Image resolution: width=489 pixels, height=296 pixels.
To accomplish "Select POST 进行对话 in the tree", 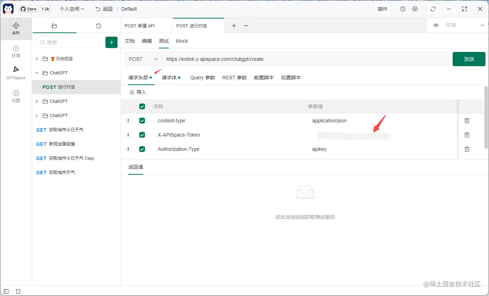I will click(77, 87).
